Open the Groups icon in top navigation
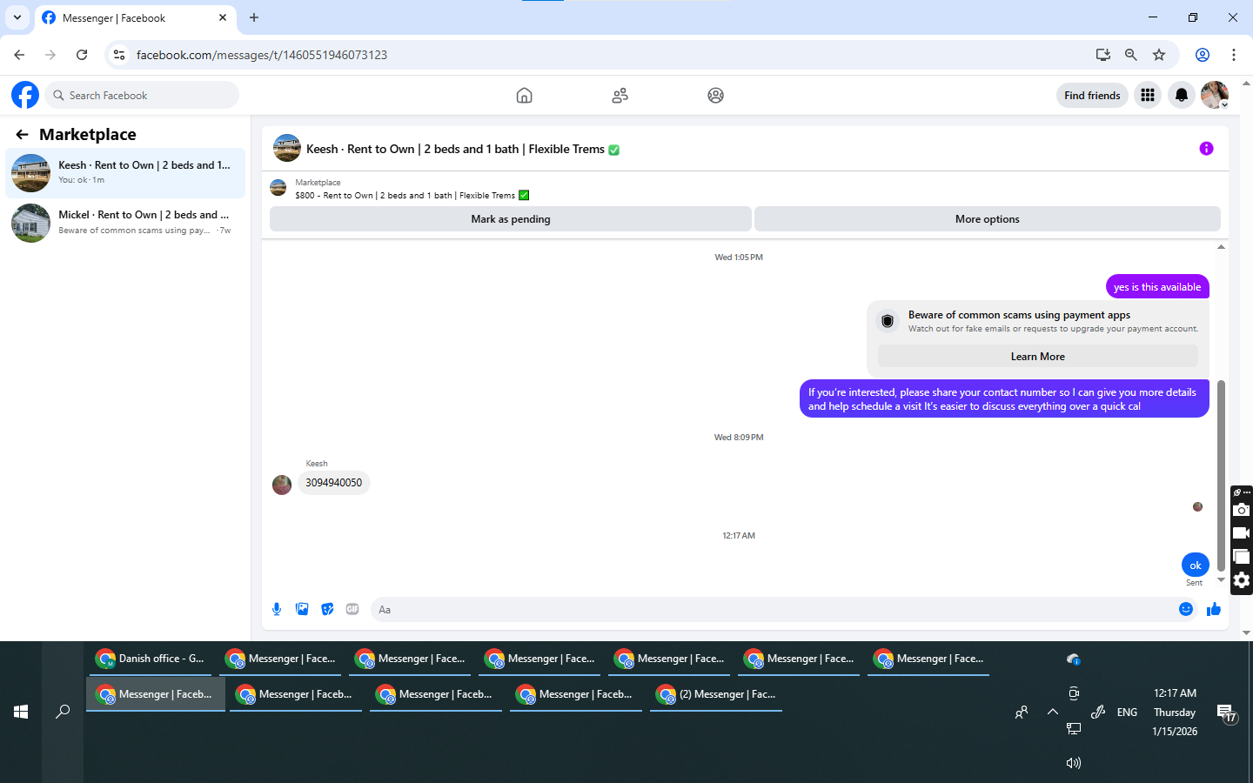This screenshot has width=1253, height=783. pos(715,96)
